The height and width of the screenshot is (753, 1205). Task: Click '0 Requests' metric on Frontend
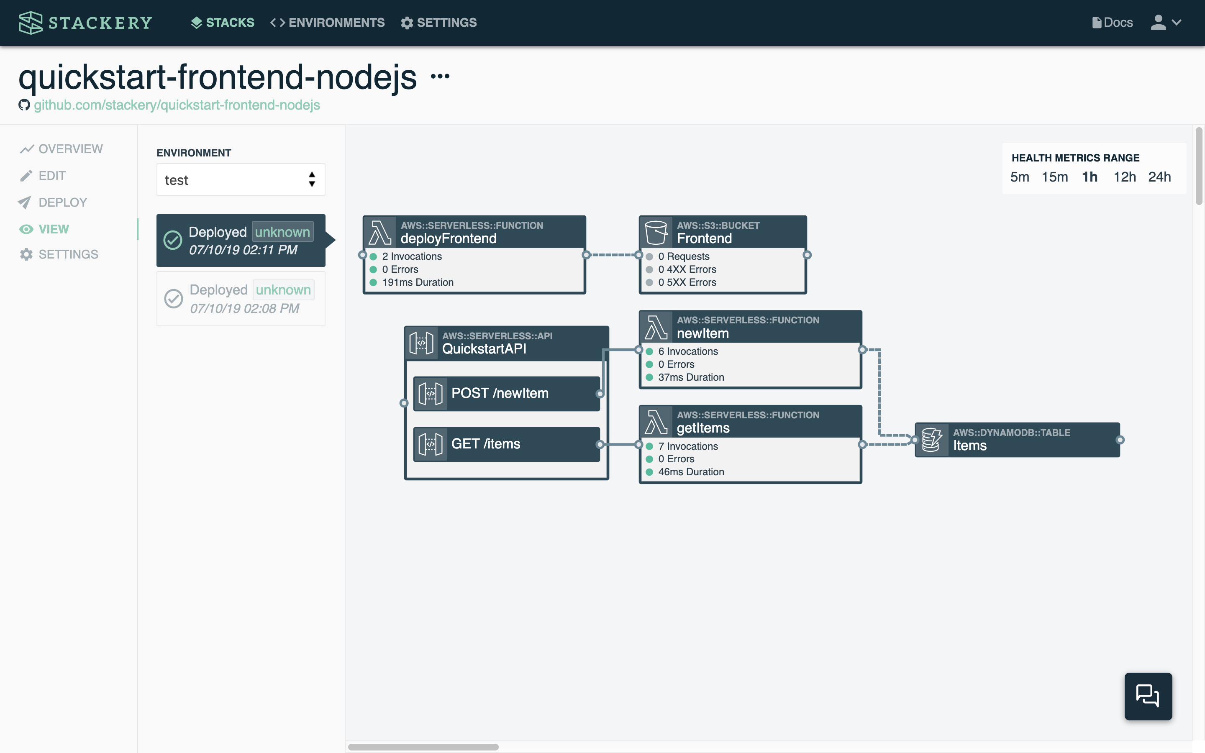pyautogui.click(x=684, y=256)
